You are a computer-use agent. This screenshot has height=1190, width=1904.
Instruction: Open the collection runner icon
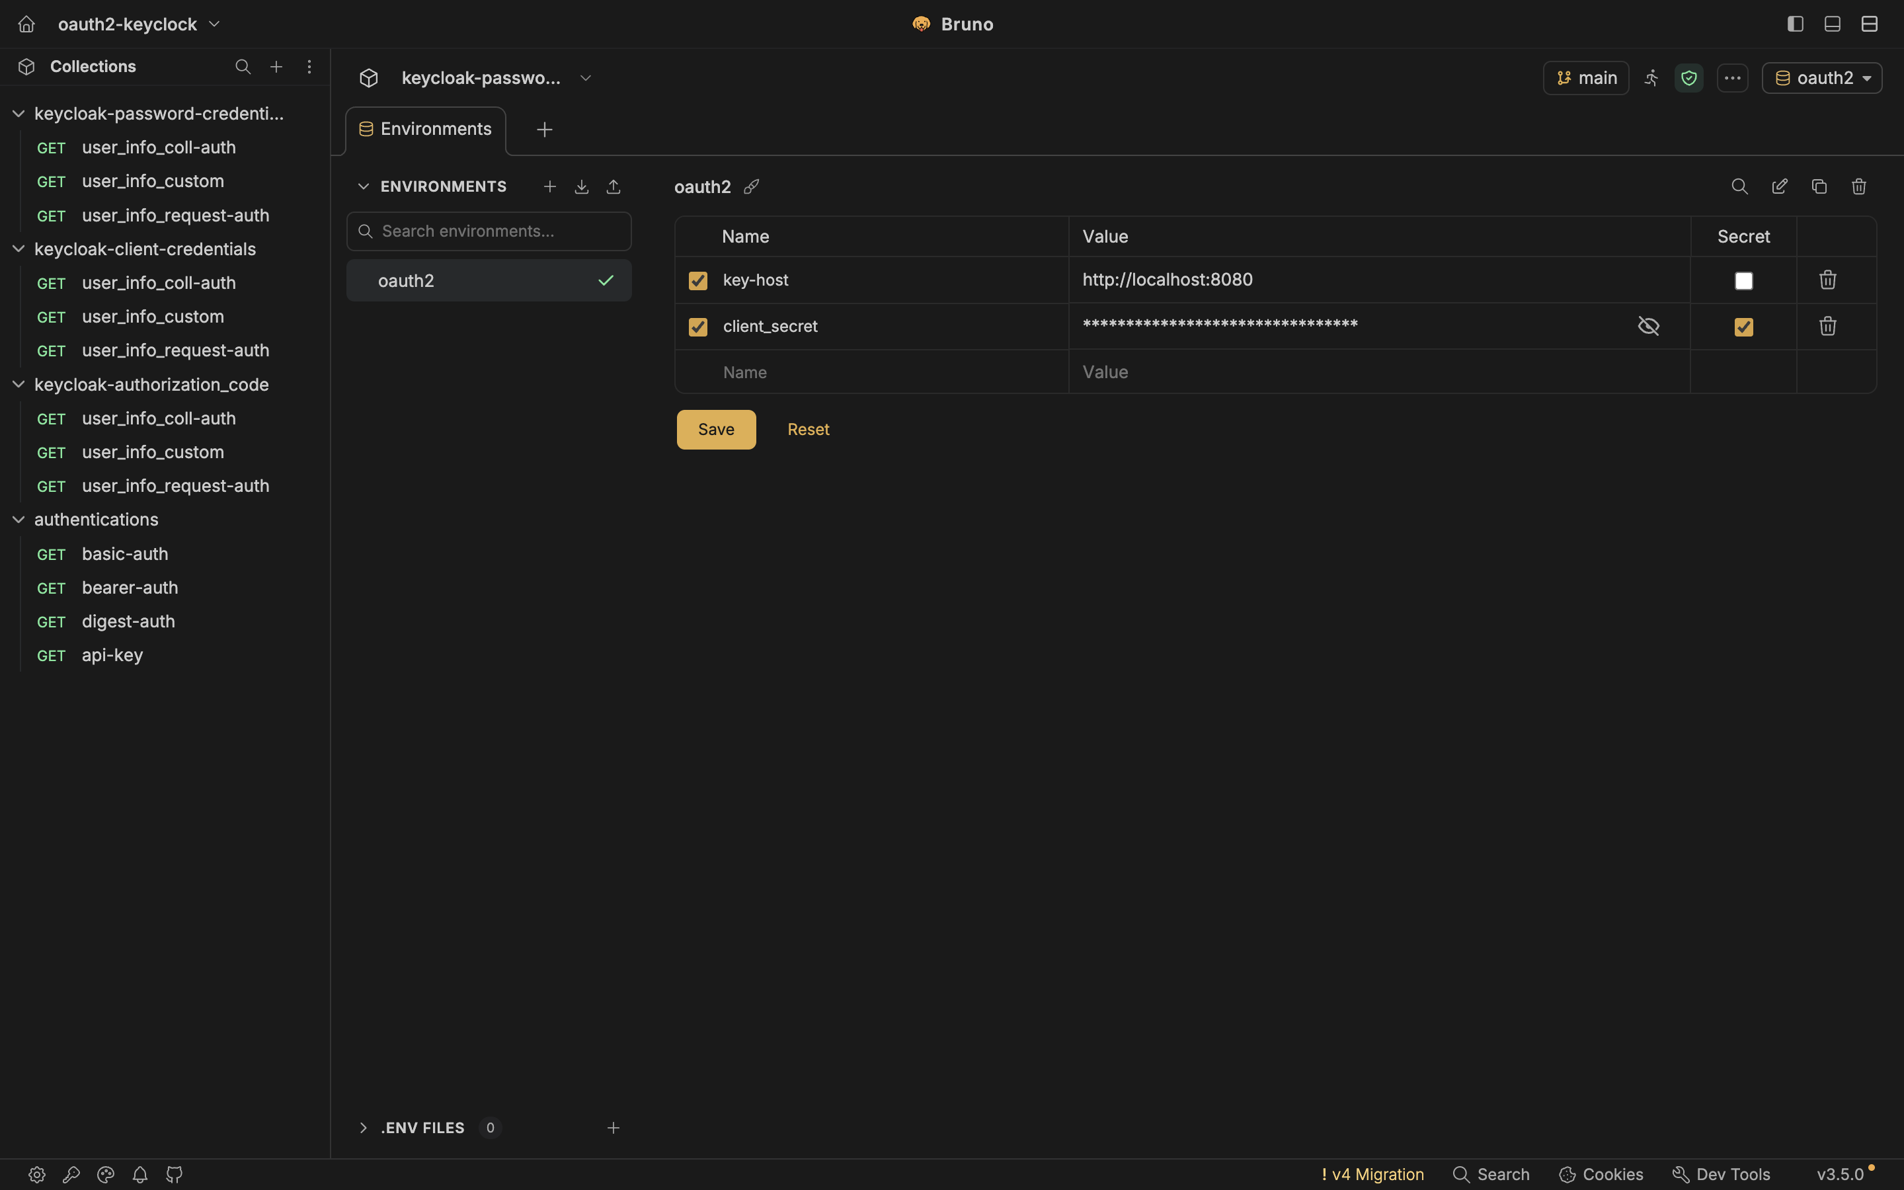coord(1651,78)
